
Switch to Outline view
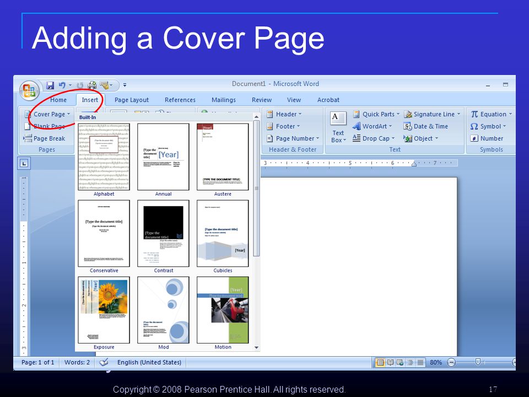tap(410, 362)
